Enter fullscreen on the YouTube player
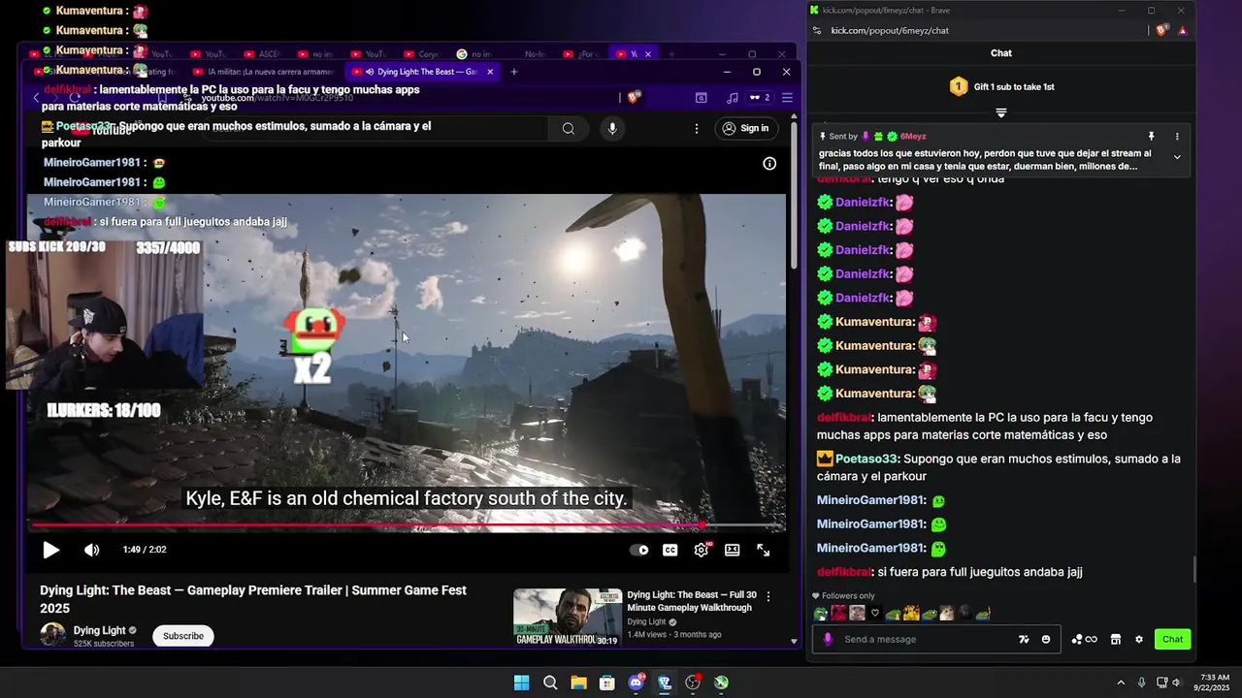This screenshot has width=1242, height=698. (x=764, y=550)
